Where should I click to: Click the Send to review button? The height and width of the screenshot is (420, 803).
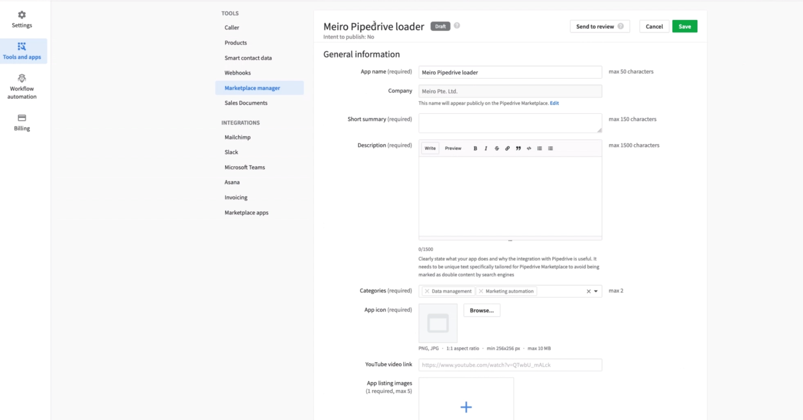tap(595, 26)
